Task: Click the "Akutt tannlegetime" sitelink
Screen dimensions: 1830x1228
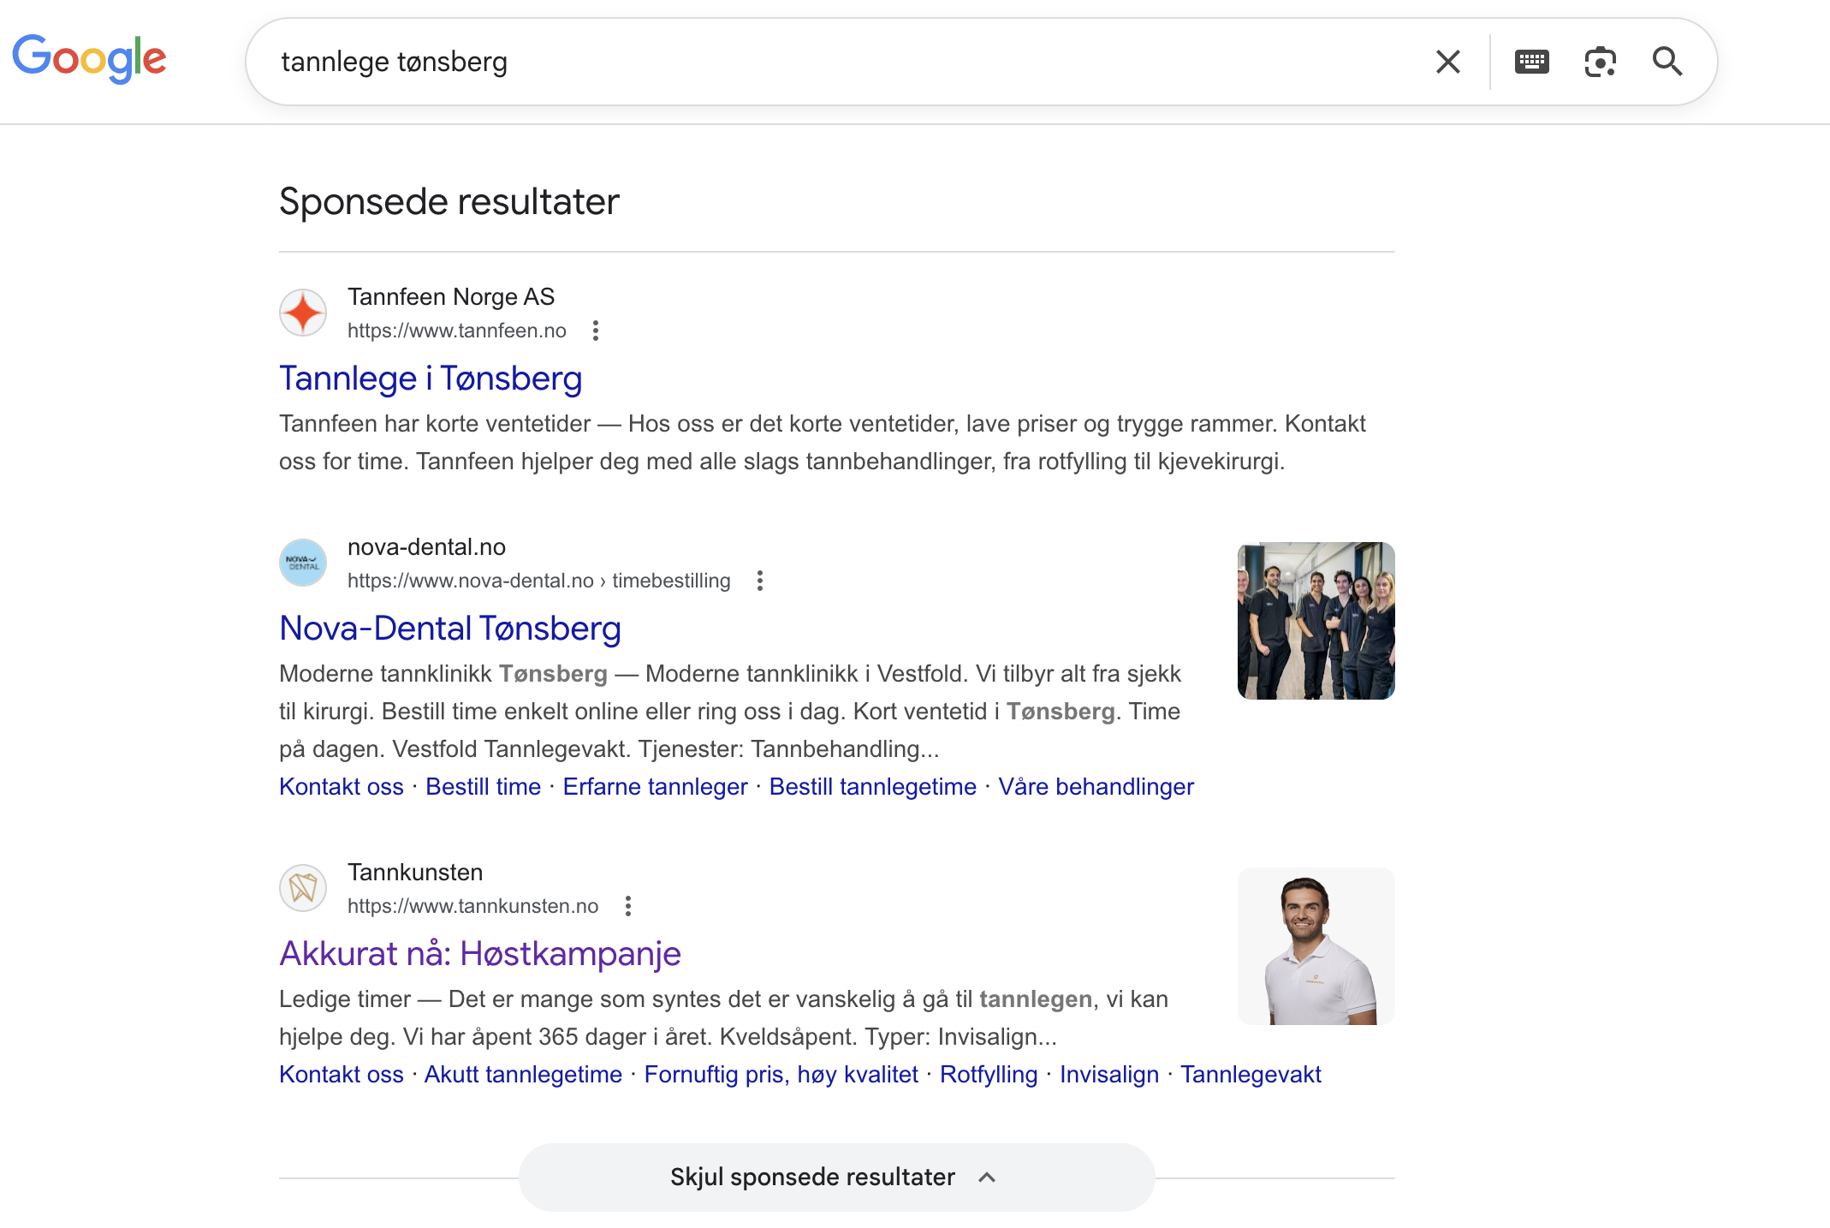Action: tap(523, 1074)
